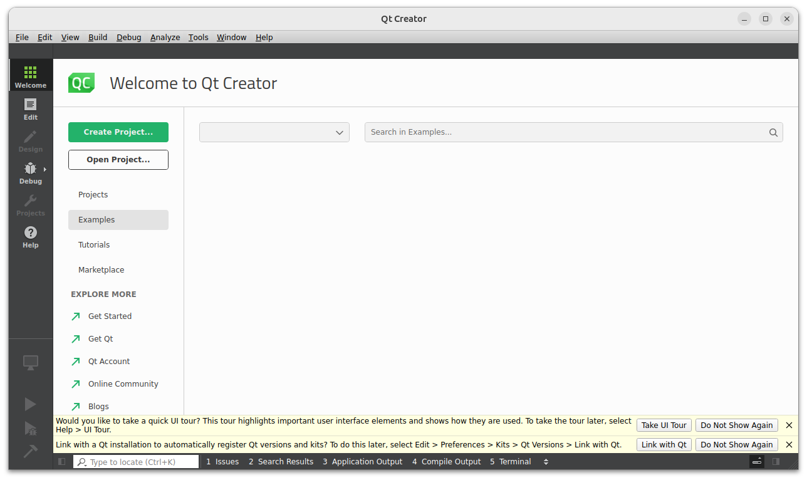Toggle the progress details button in status bar

pos(757,462)
